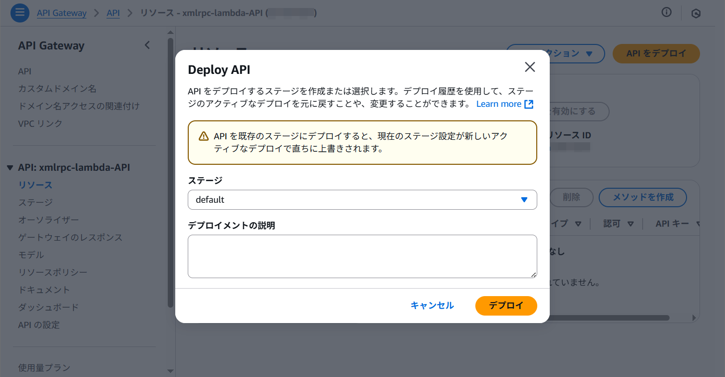Open the Learn more link
Viewport: 725px width, 377px height.
coord(498,104)
